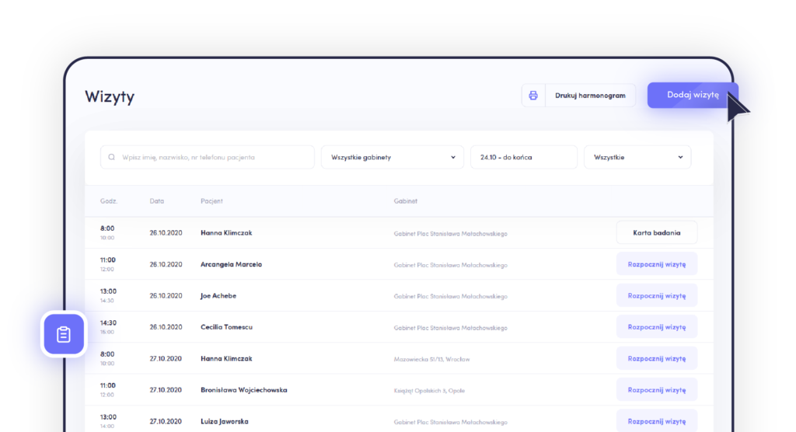Start visit for Luiza Jaworska
The width and height of the screenshot is (796, 432).
tap(657, 421)
